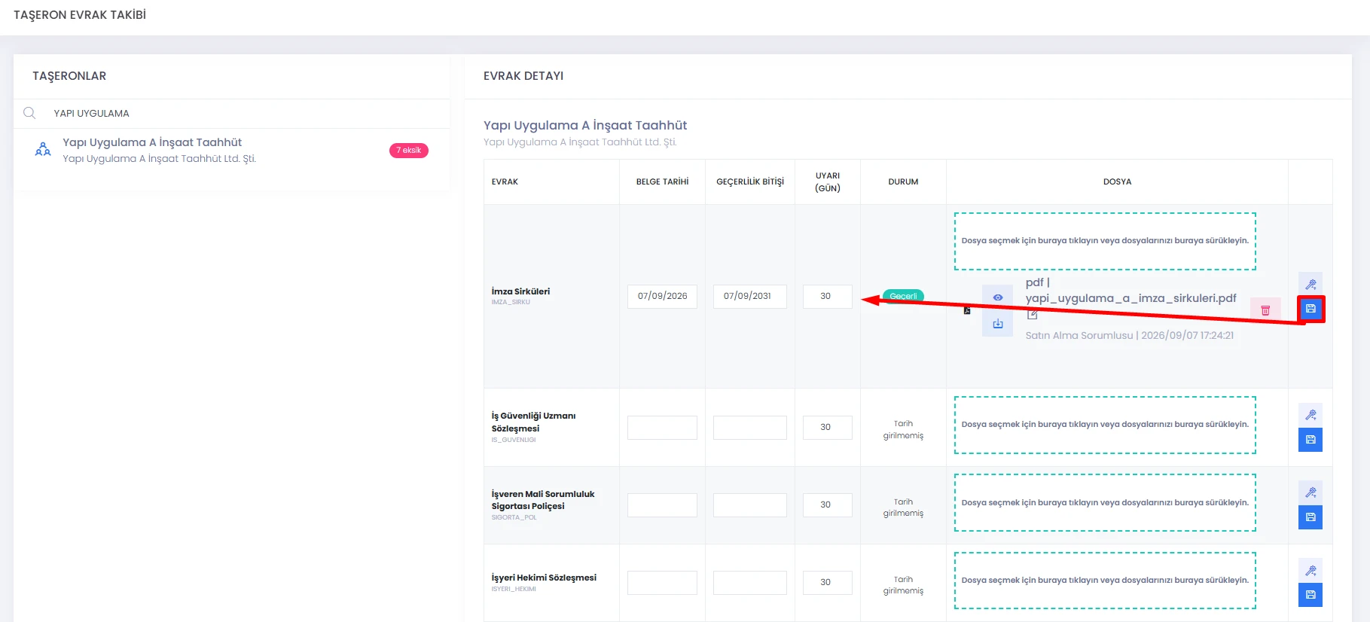Click the subcontractor people icon beside Yapı Uygulama
The width and height of the screenshot is (1370, 622).
pos(43,149)
